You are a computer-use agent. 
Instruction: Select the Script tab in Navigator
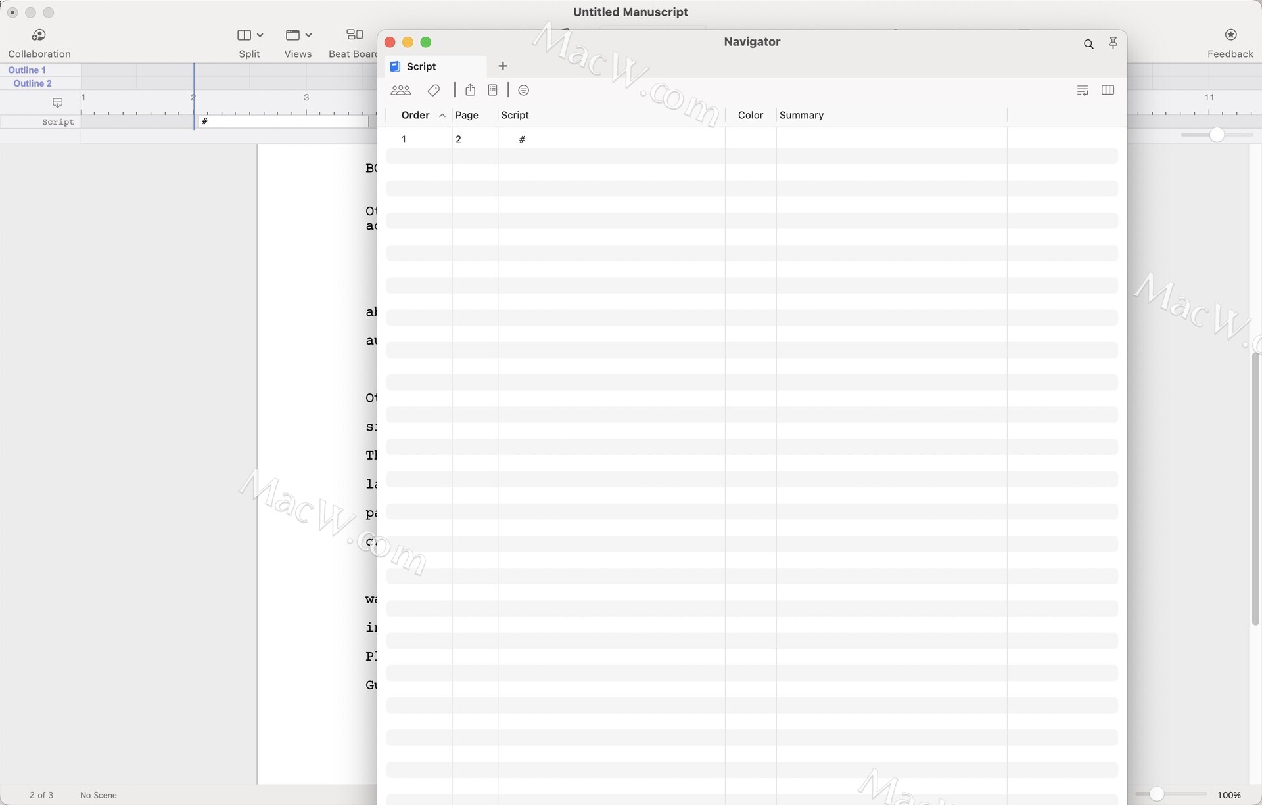coord(435,66)
